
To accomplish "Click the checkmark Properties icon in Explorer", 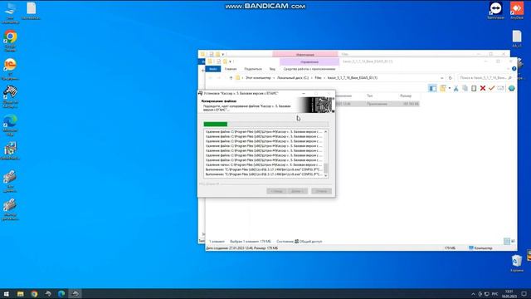I will 491,89.
